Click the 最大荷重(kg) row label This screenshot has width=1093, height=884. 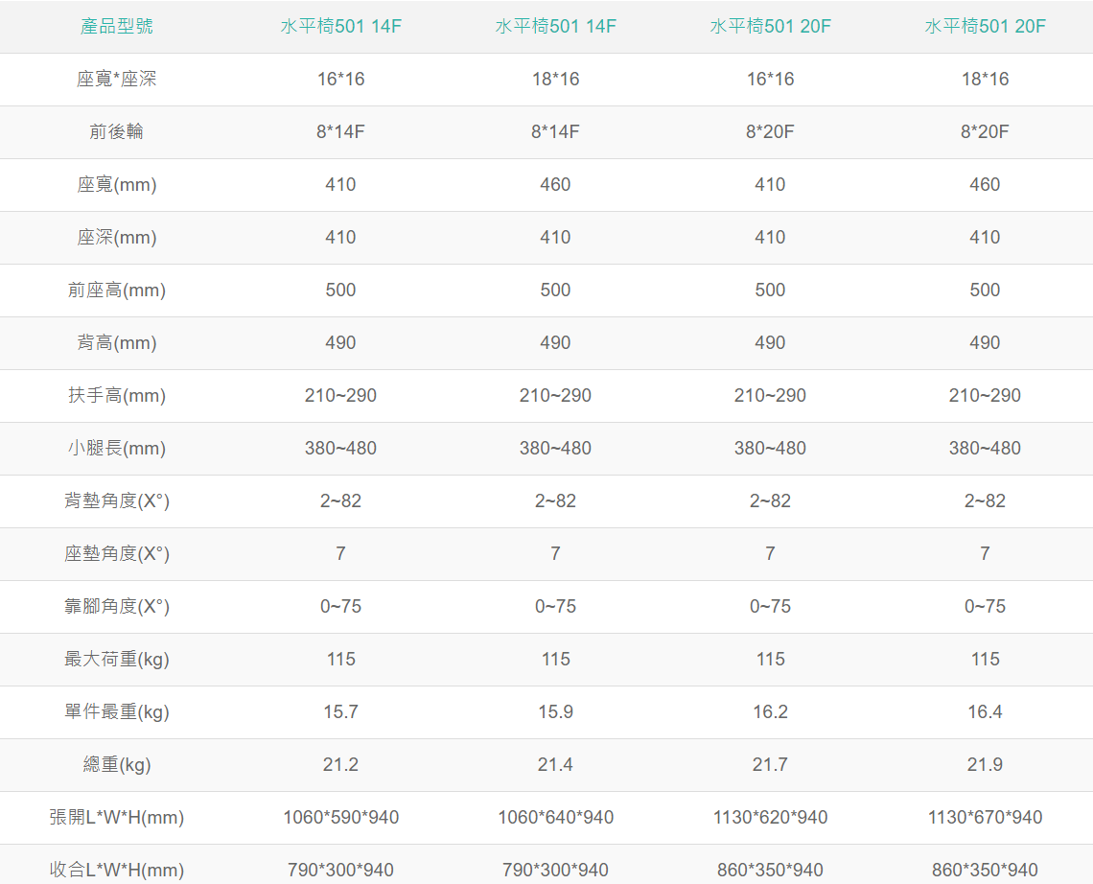(116, 659)
